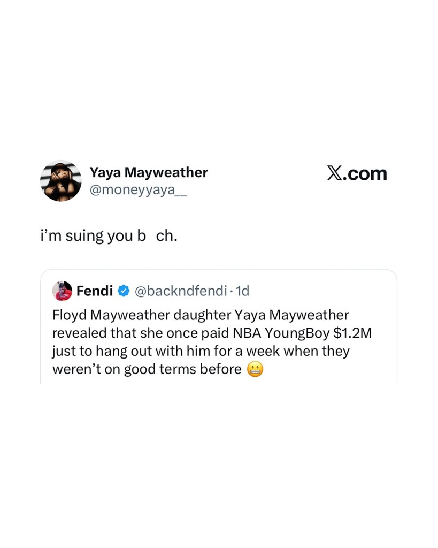Click the @moneyyaya__ handle
438x548 pixels.
point(138,190)
